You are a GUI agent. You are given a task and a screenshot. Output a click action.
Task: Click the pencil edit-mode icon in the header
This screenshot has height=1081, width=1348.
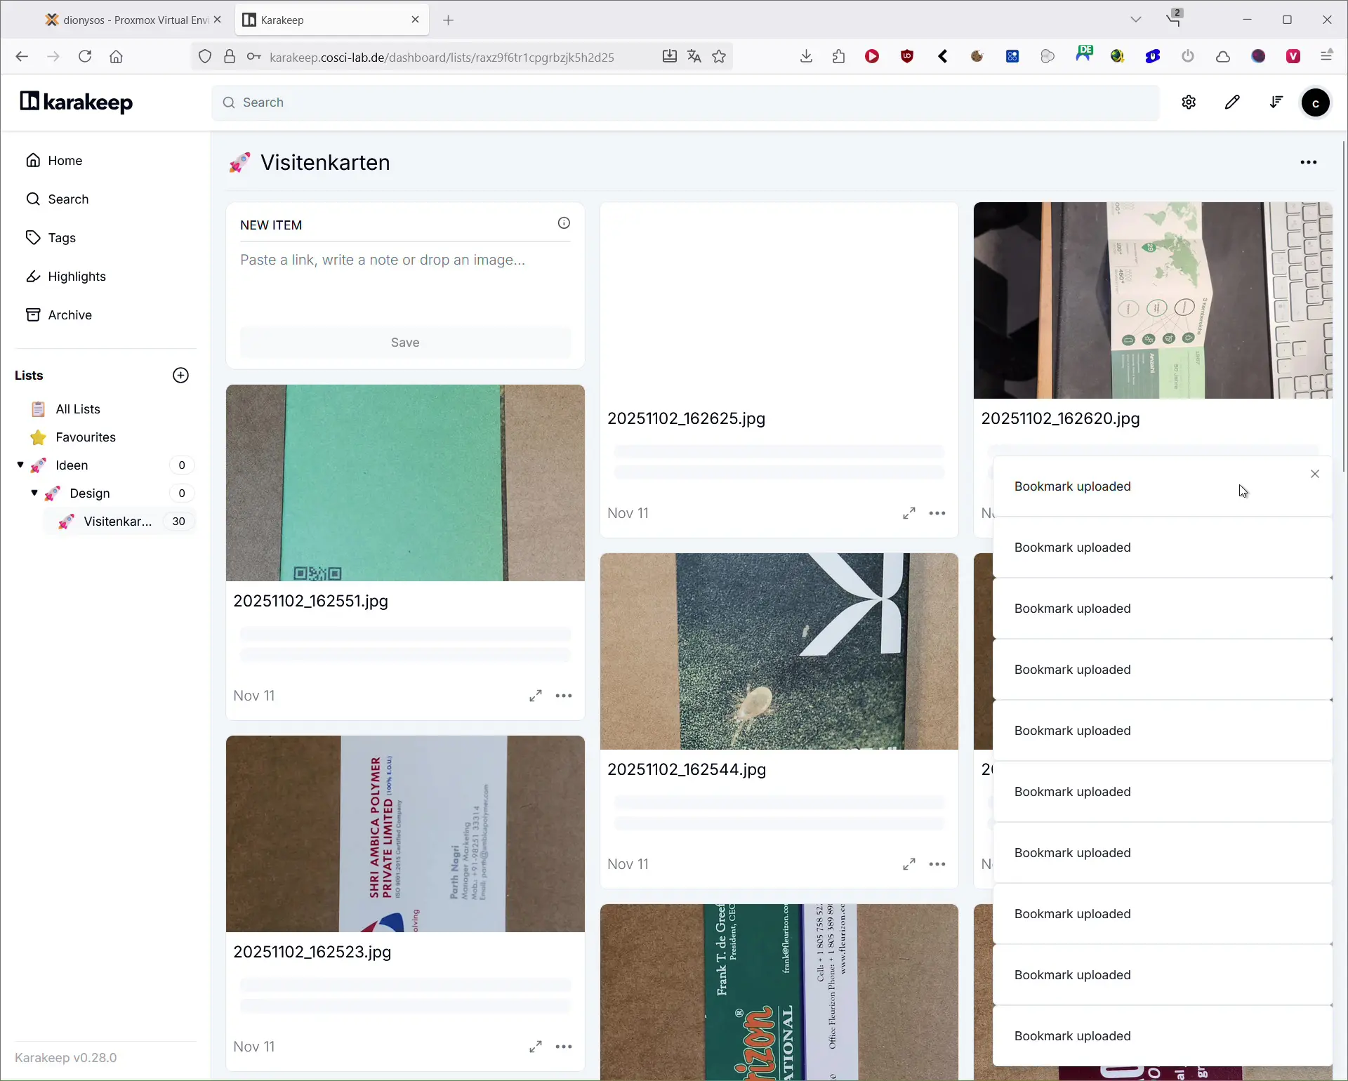tap(1232, 102)
